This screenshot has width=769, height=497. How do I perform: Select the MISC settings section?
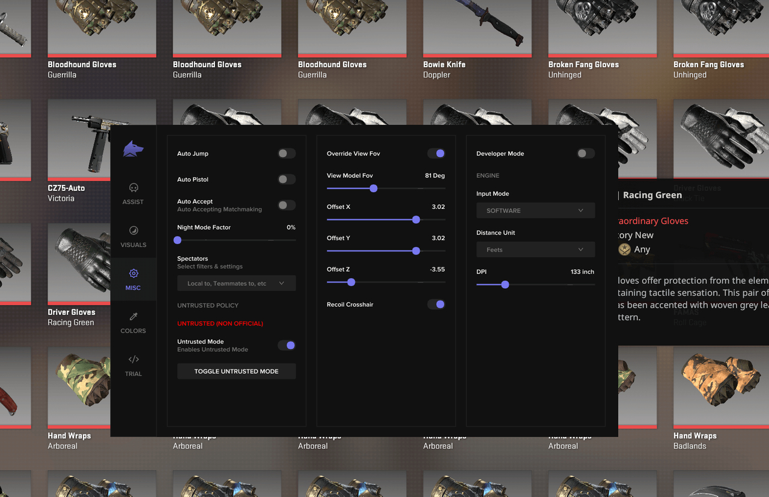click(133, 278)
